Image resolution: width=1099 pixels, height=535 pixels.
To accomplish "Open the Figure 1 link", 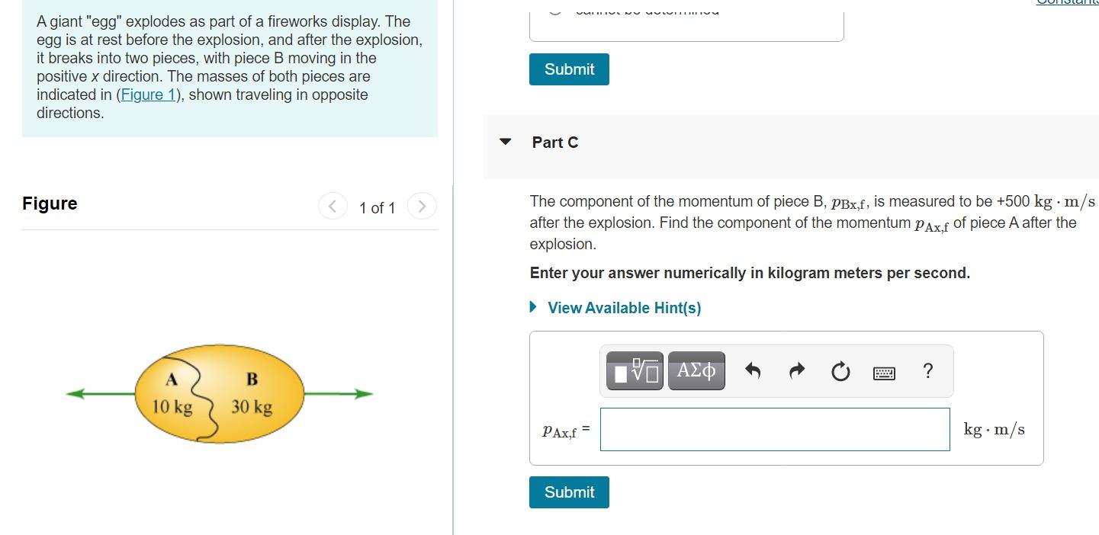I will (x=149, y=95).
